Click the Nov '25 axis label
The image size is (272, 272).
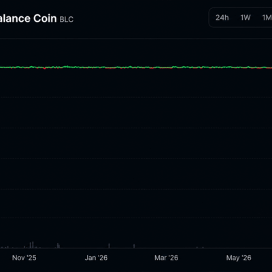click(x=24, y=258)
